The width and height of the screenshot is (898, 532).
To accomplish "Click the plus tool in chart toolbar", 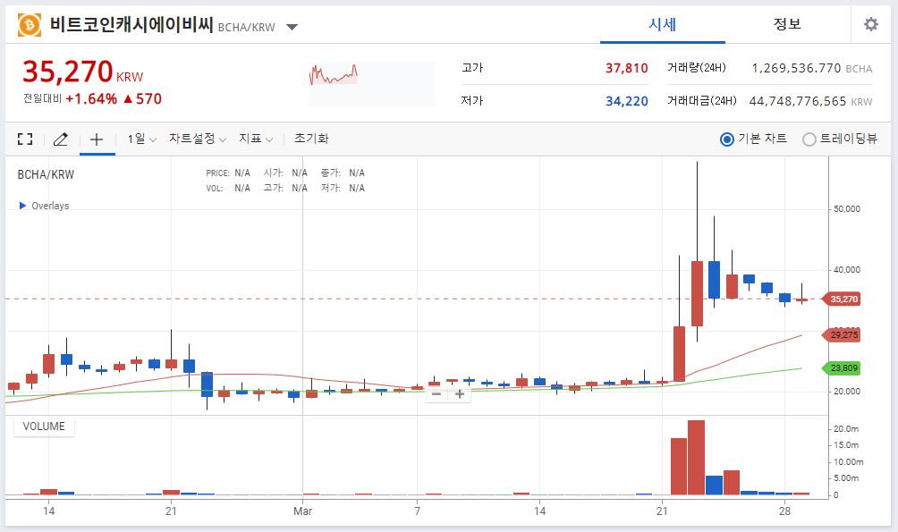I will pos(97,139).
